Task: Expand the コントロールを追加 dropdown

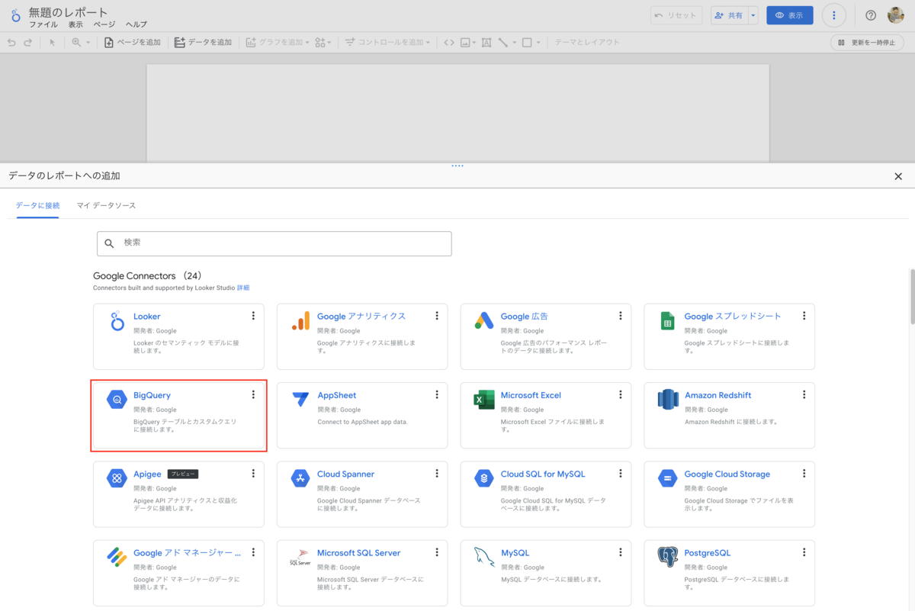Action: 428,43
